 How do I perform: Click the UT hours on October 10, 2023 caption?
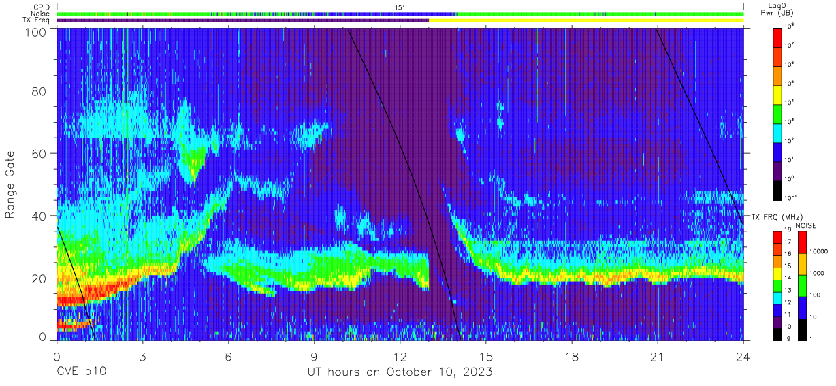point(400,372)
